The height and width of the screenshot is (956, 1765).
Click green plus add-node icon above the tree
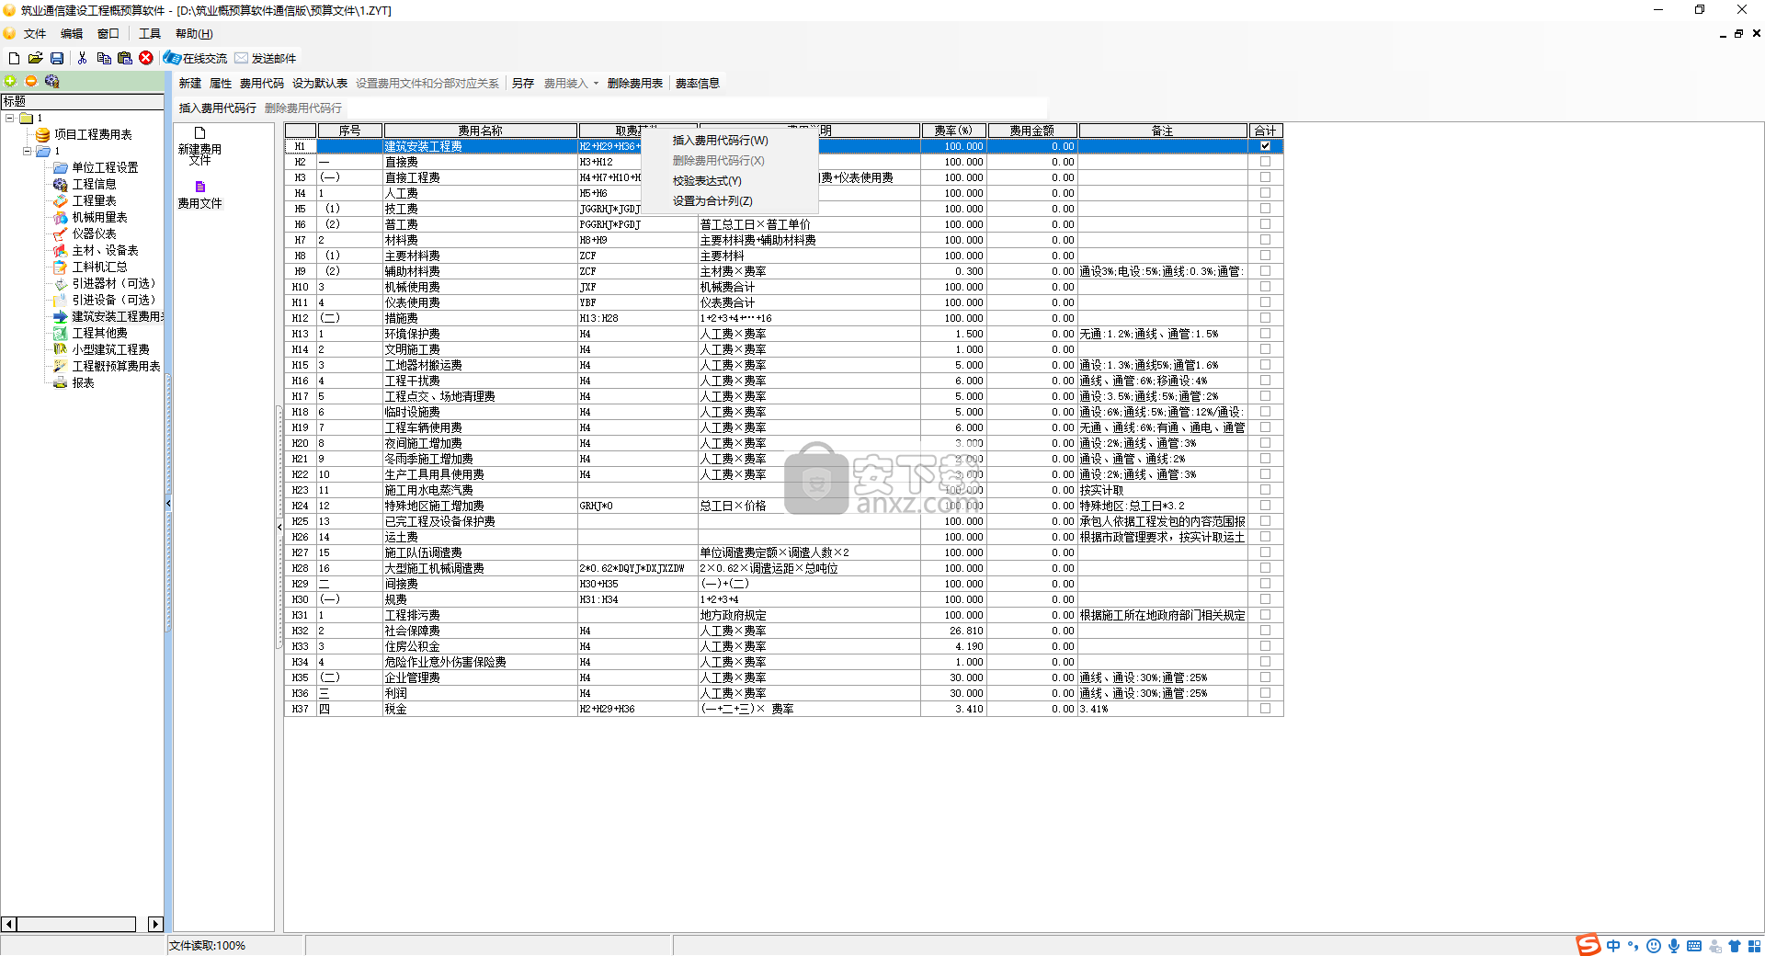(x=11, y=81)
